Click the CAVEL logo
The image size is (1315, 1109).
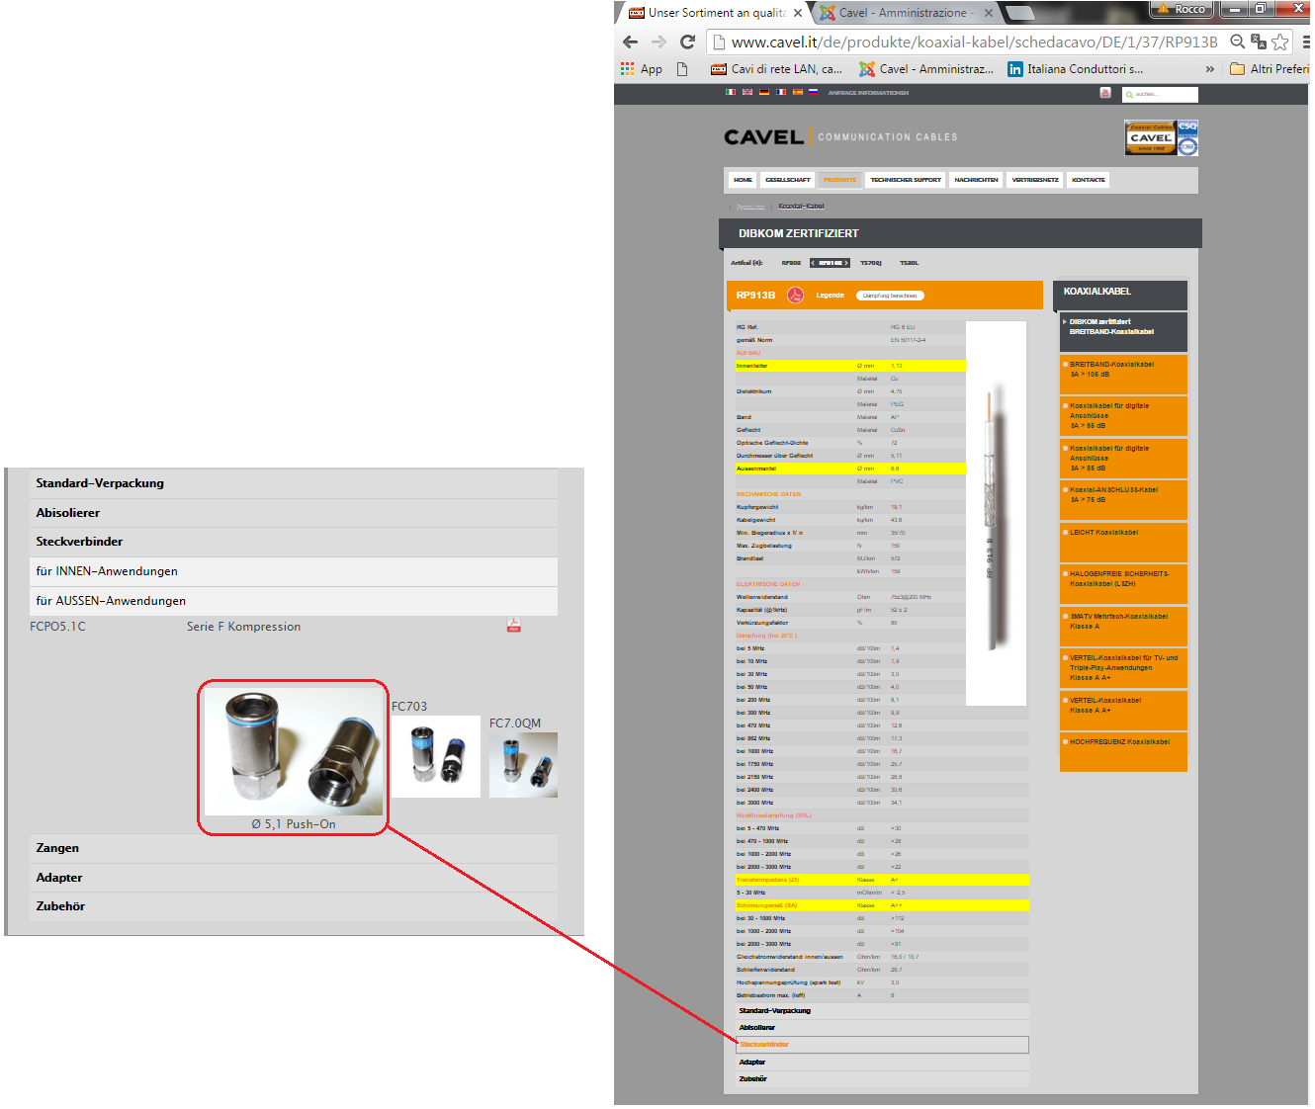(763, 137)
